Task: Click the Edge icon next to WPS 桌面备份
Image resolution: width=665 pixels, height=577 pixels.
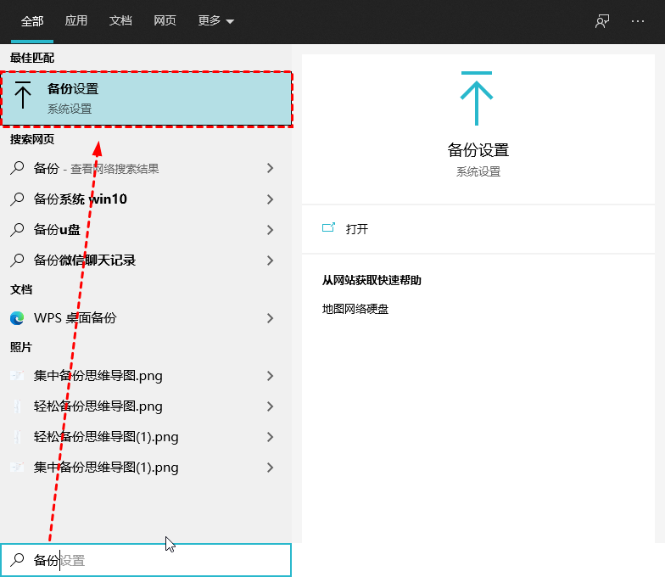Action: 17,318
